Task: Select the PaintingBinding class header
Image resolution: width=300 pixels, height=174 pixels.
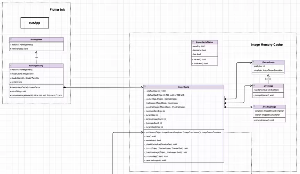Action: pyautogui.click(x=36, y=66)
